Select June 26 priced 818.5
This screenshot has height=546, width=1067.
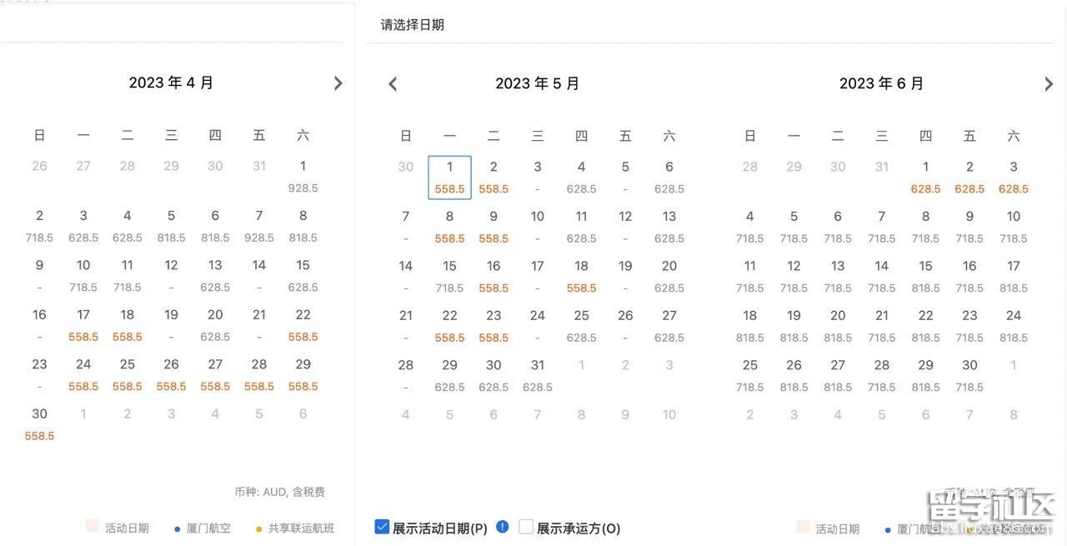[x=794, y=376]
